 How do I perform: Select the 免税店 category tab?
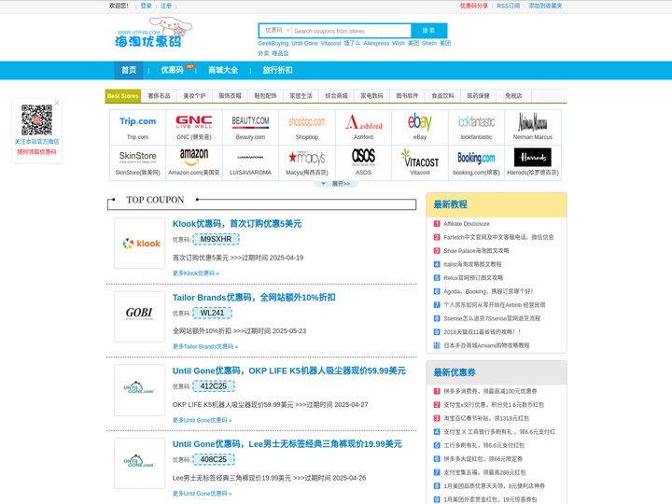513,96
